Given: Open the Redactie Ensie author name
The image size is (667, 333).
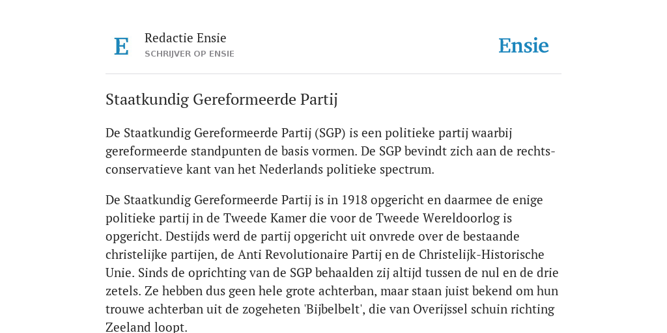Looking at the screenshot, I should (186, 38).
